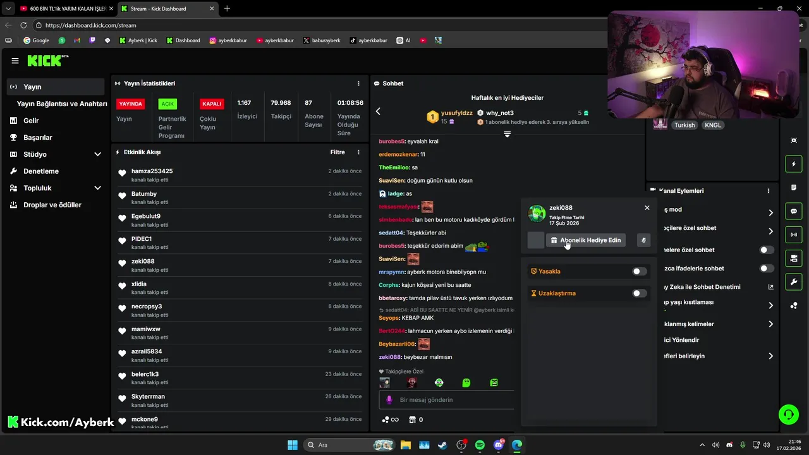Expand the 'belirleyin' row chevron
Screen dimensions: 809x455
pyautogui.click(x=770, y=356)
